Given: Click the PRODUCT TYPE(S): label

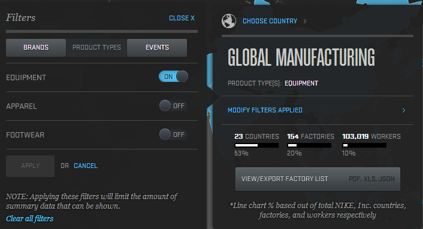Looking at the screenshot, I should click(x=255, y=84).
